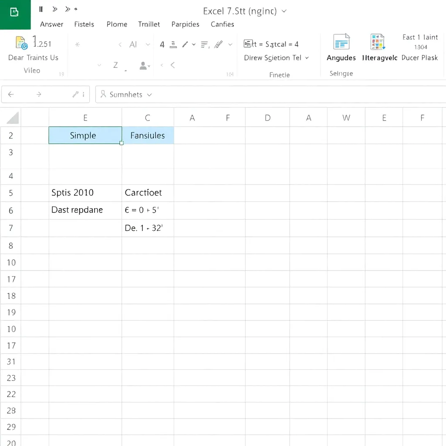The image size is (446, 446).
Task: Switch to the Parpides tab
Action: 185,24
